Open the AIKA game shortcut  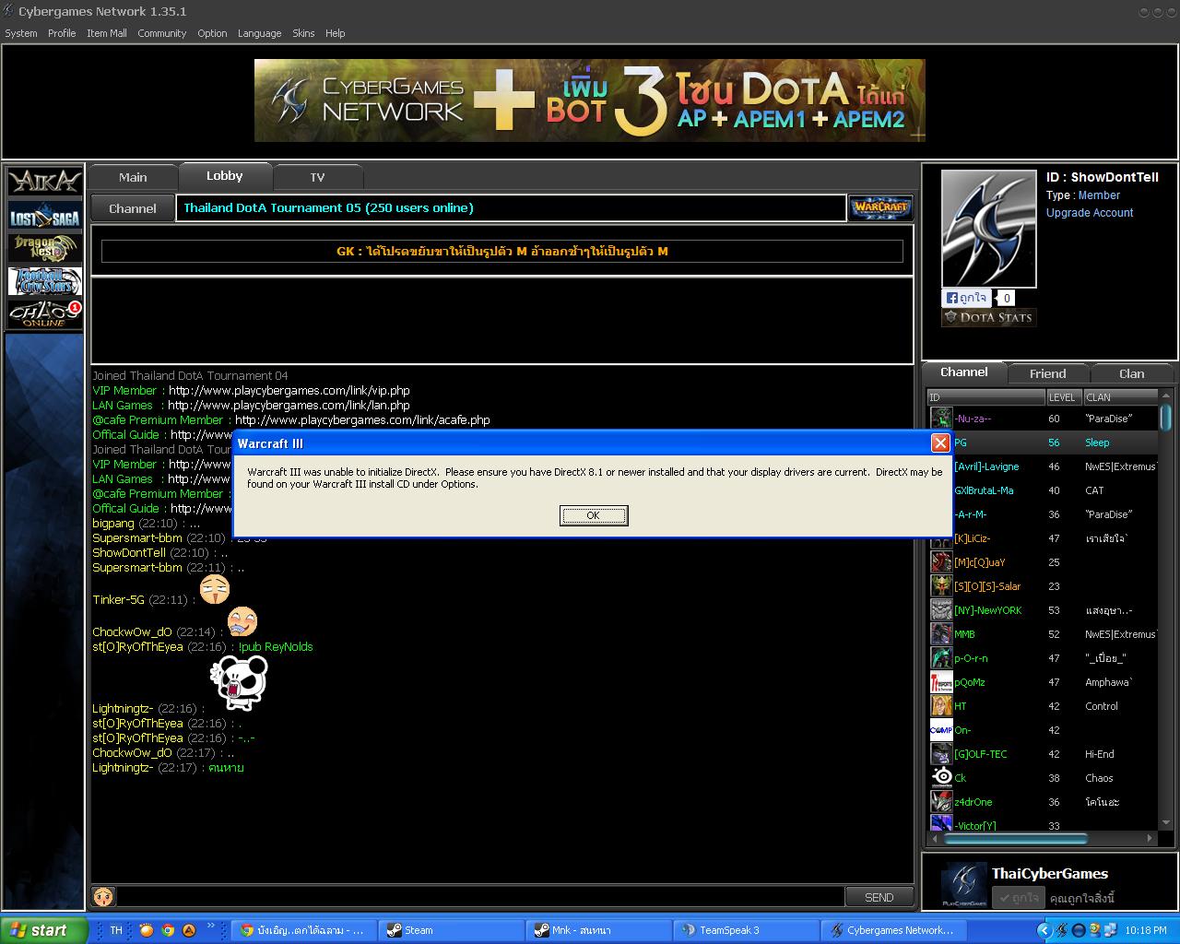click(x=44, y=182)
